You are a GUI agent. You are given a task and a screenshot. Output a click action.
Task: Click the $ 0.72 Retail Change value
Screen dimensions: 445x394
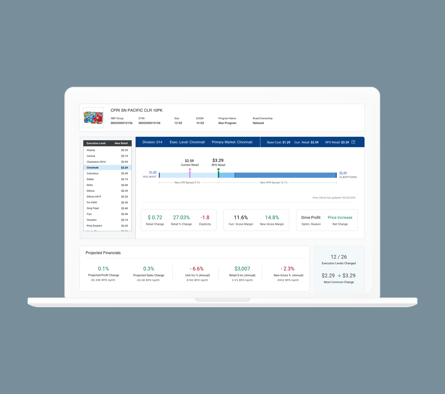coord(155,217)
